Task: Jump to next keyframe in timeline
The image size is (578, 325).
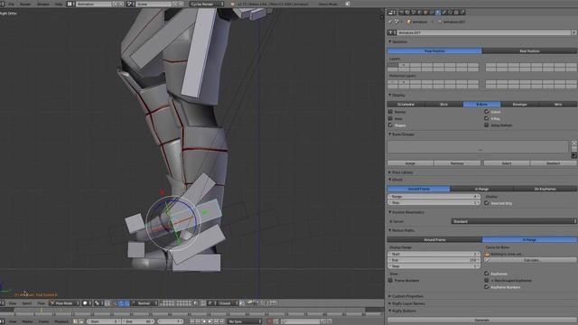Action: (216, 321)
